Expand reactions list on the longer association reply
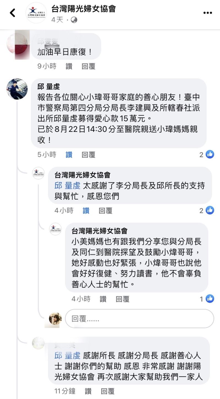 (202, 299)
